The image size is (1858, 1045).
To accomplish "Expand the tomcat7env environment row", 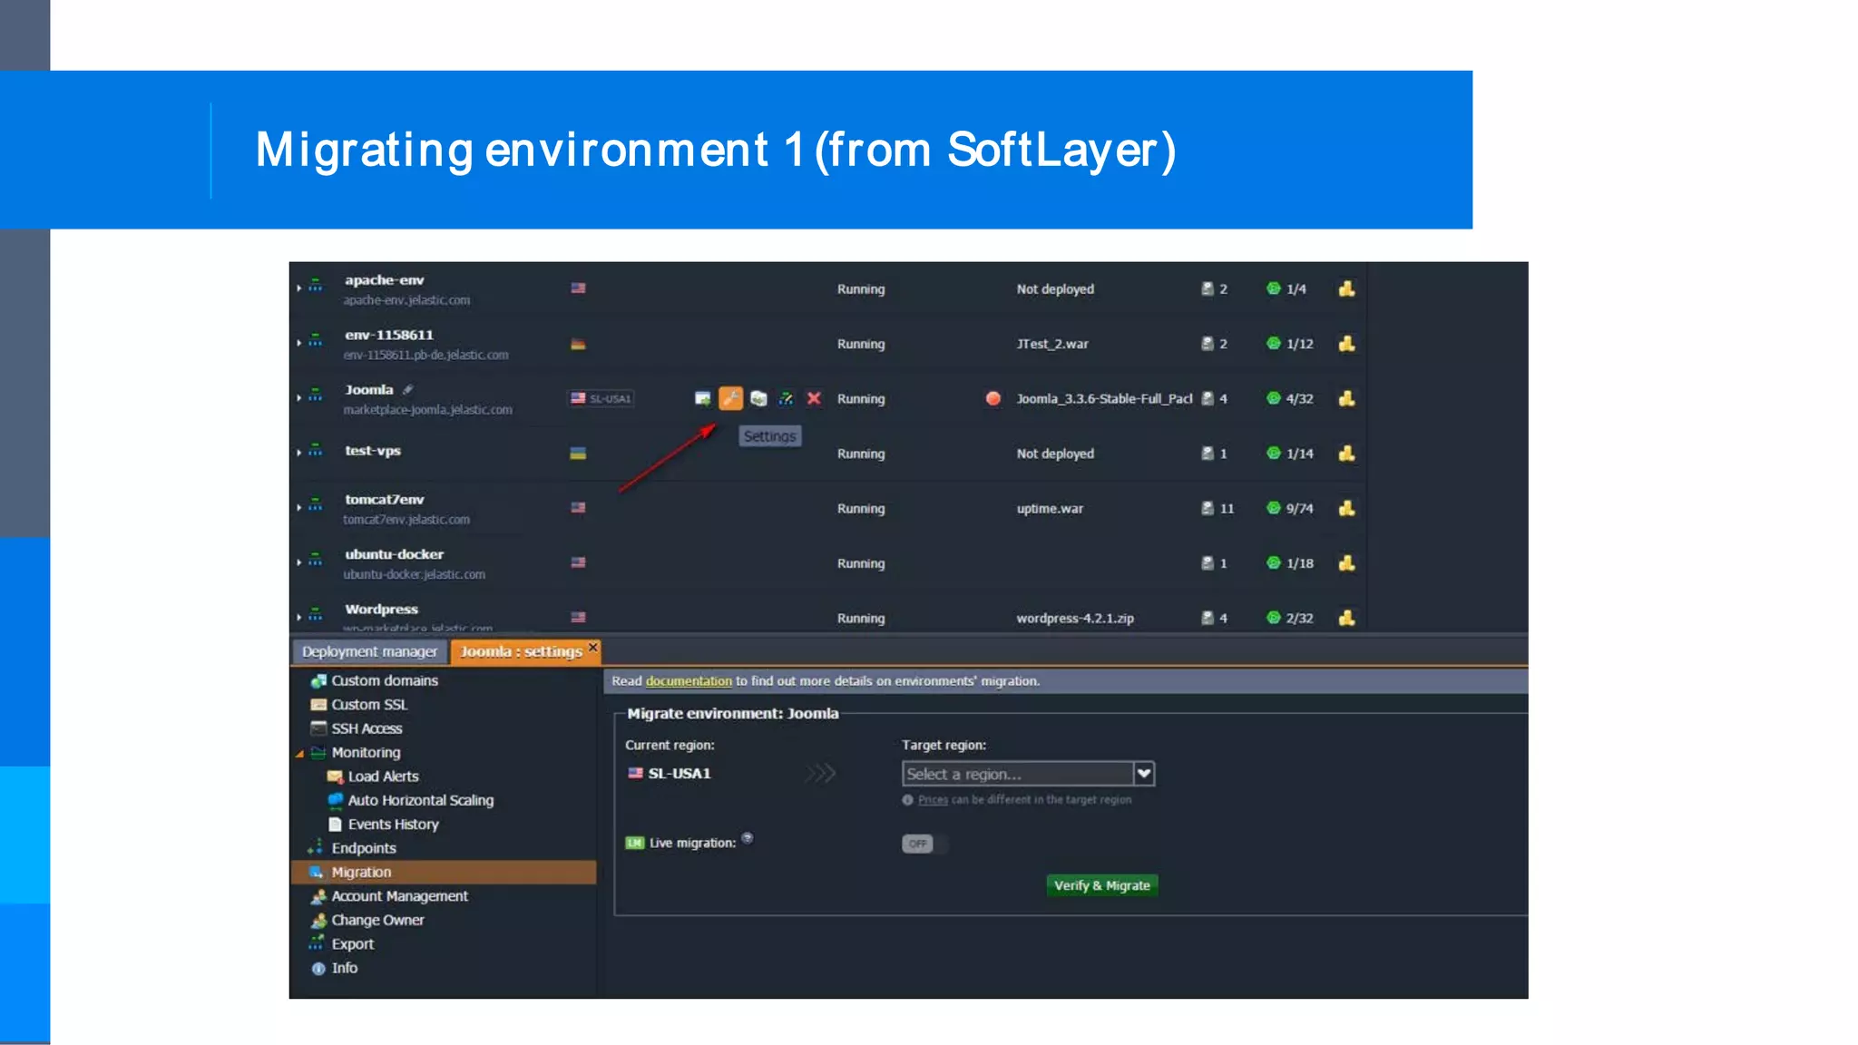I will [298, 508].
